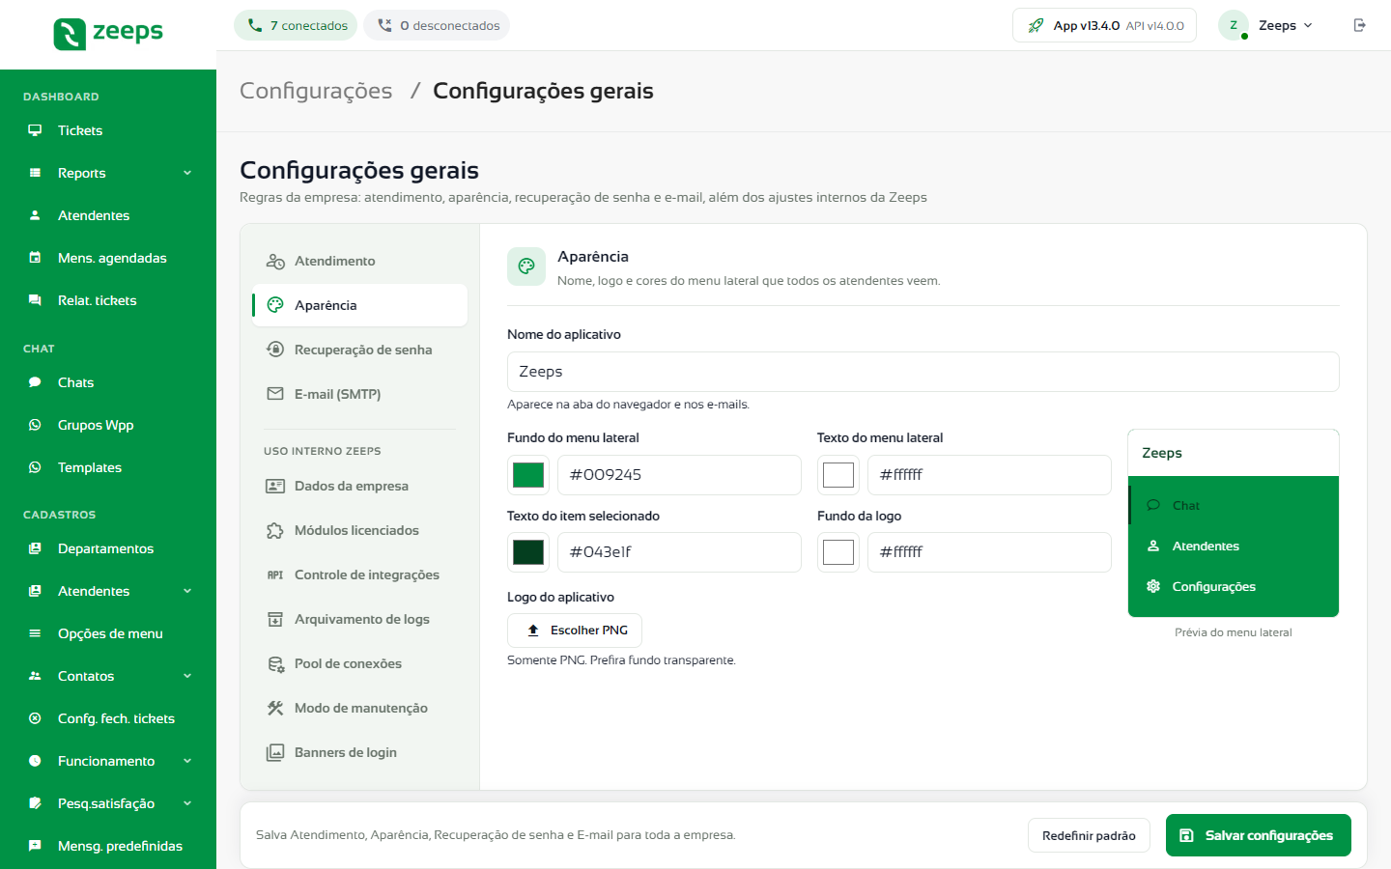Click the Banners de login image icon
This screenshot has height=869, width=1391.
pos(275,752)
